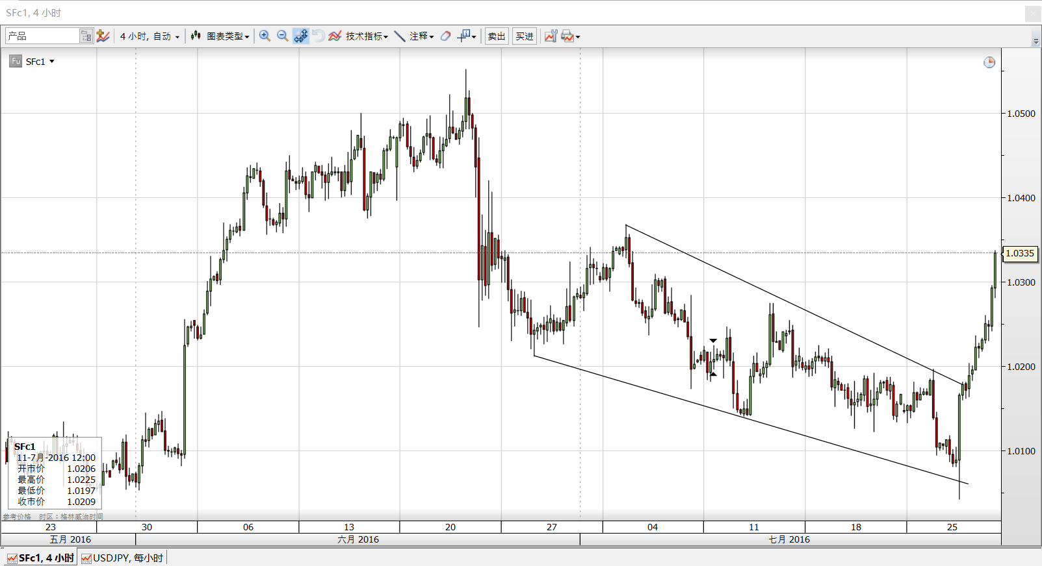Click the upper descending trend line

(793, 305)
